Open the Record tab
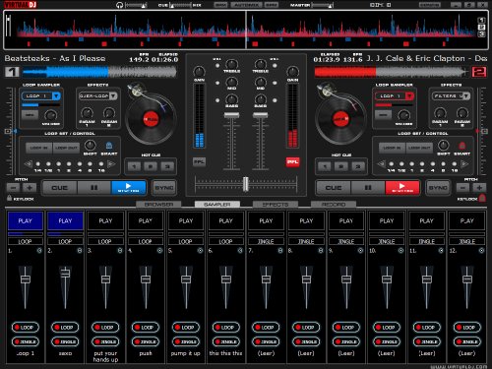This screenshot has height=369, width=492. (334, 205)
